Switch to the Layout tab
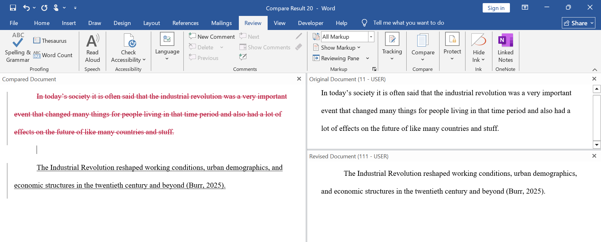 152,23
